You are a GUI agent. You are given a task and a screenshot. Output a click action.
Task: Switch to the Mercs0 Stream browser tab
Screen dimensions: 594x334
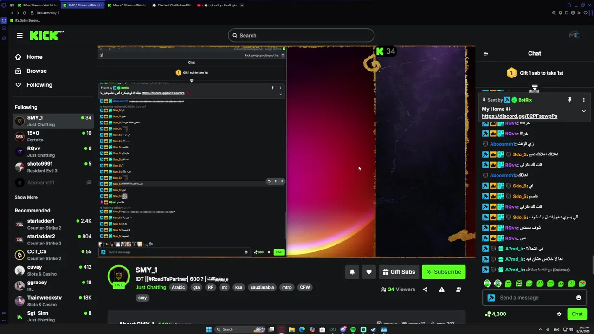pos(126,5)
